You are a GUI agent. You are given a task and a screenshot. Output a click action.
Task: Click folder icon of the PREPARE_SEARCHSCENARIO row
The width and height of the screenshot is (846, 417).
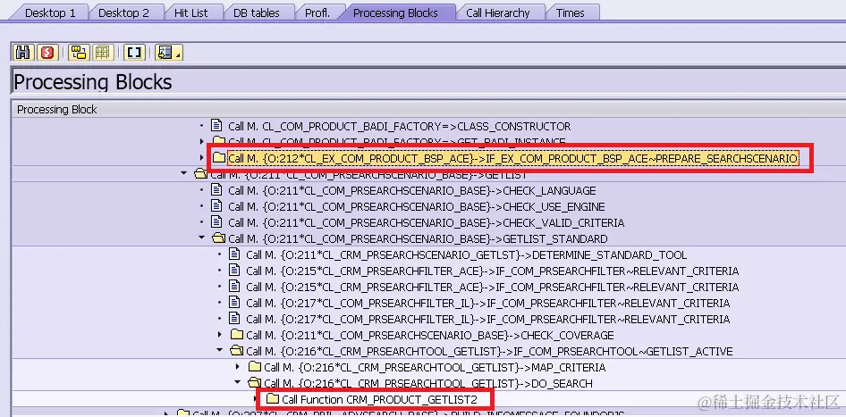click(x=219, y=158)
